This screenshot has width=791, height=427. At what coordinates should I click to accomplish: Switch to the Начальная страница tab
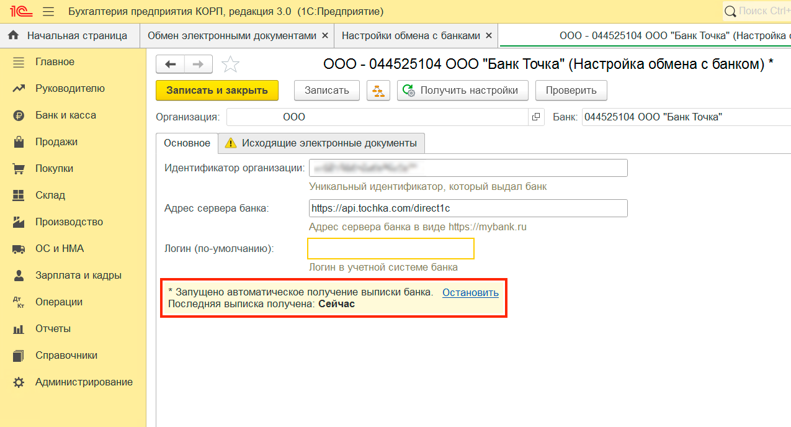[69, 36]
